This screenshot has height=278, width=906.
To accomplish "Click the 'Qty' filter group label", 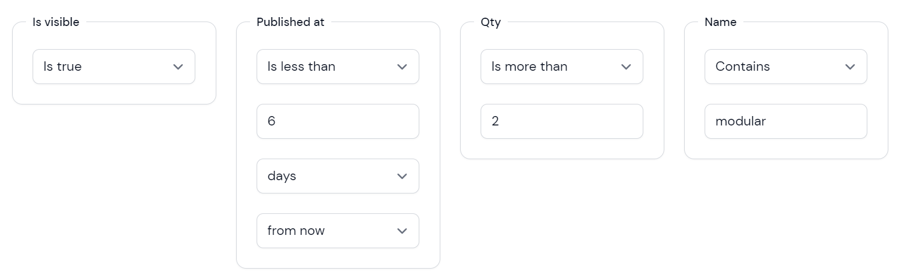I will 491,22.
